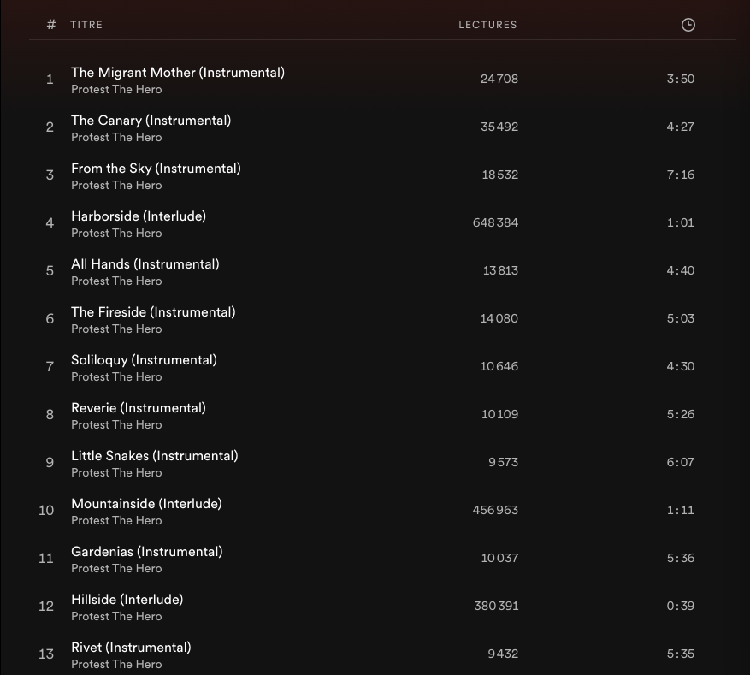The image size is (750, 675).
Task: Choose All Hands (Instrumental) song
Action: (145, 264)
